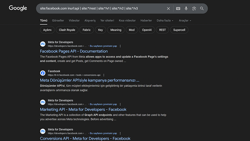
Task: Click Facebook icon of Dönüşümler API result
Action: (43, 73)
